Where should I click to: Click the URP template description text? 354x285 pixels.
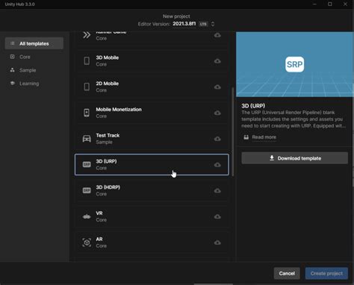click(294, 119)
